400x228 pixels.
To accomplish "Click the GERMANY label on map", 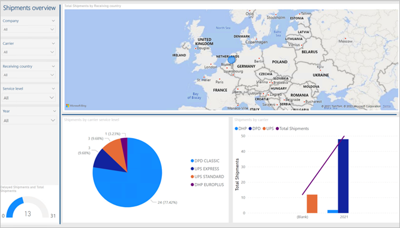I will pos(246,67).
